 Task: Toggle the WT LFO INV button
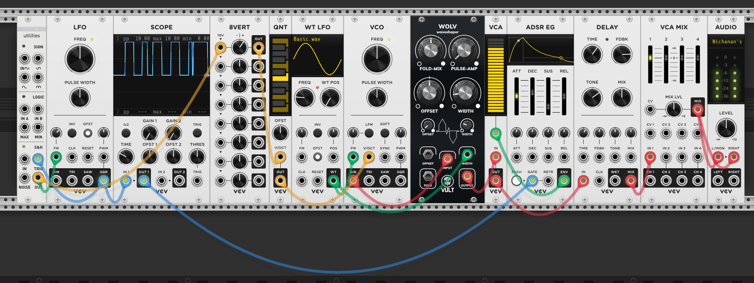coord(317,133)
